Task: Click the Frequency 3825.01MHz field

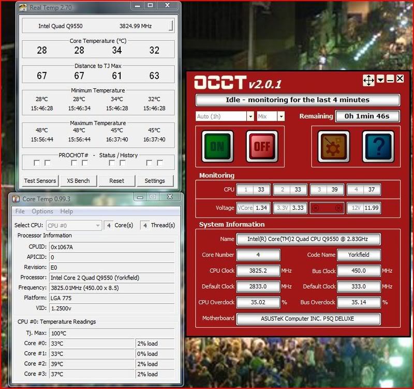Action: pos(112,288)
